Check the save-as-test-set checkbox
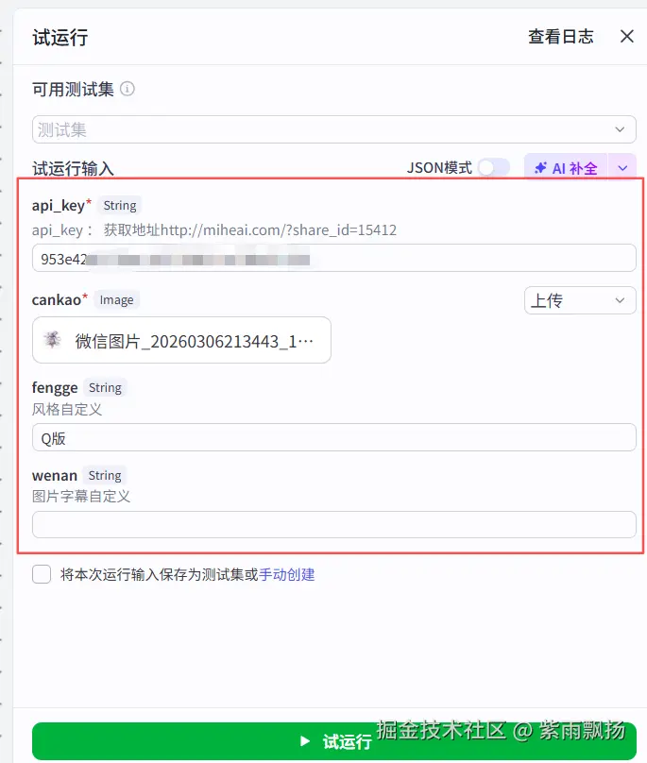Viewport: 647px width, 763px height. [x=42, y=574]
